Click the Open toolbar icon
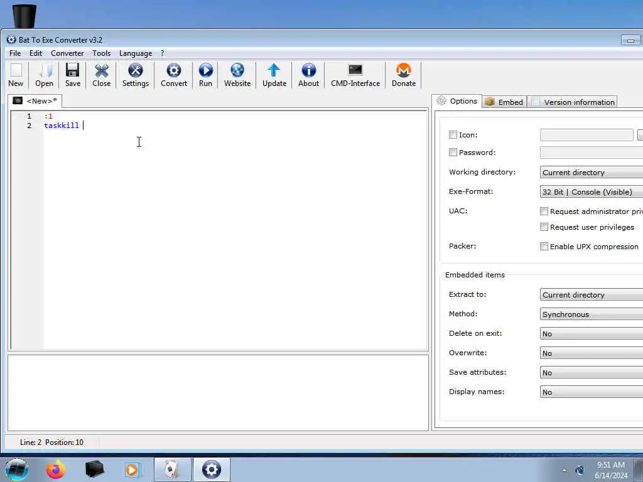The image size is (643, 482). pos(45,71)
